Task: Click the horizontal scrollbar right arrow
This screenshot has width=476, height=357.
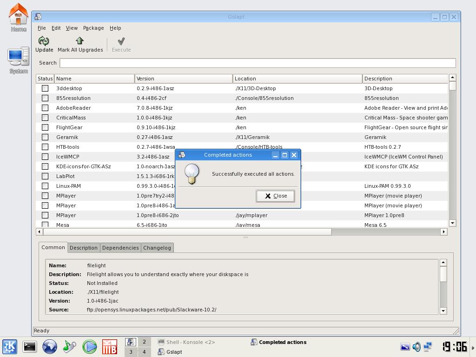Action: [x=444, y=231]
